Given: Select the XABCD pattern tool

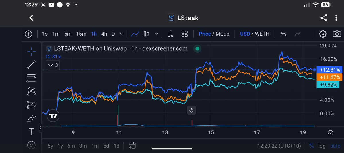Looking at the screenshot, I should pyautogui.click(x=31, y=91).
